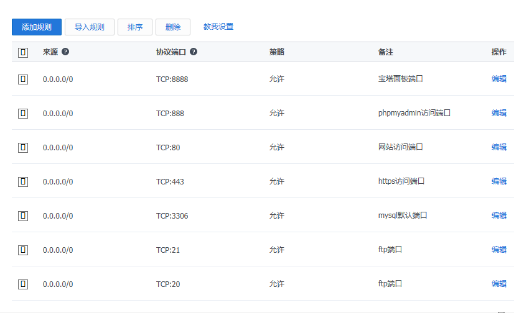The width and height of the screenshot is (514, 313).
Task: Check the box for TCP:8888 rule
Action: pos(23,79)
